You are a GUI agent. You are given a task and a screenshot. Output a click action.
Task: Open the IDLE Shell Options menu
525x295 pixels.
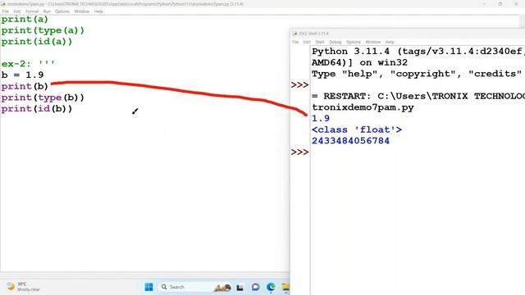[354, 42]
